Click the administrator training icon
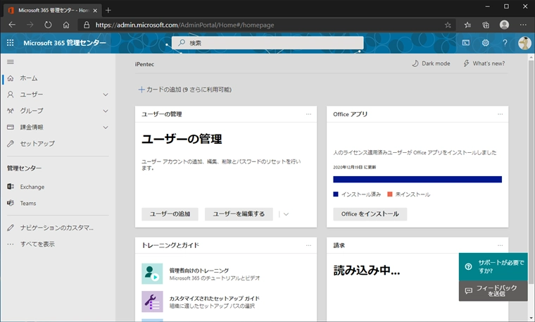 click(152, 273)
